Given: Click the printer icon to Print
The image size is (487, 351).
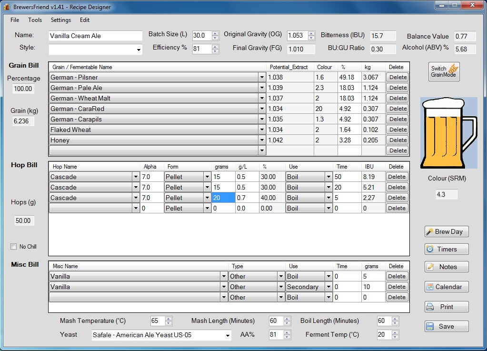Looking at the screenshot, I should pyautogui.click(x=430, y=307).
